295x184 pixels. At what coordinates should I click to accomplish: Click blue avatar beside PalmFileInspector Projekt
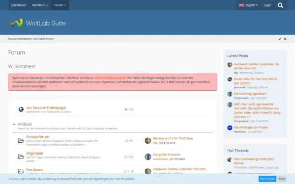[230, 128]
